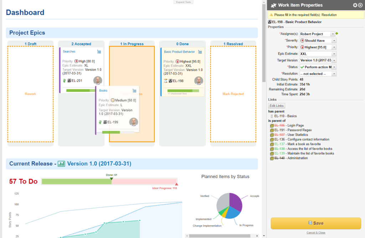Viewport: 365px width, 238px height.
Task: Click the assignee avatar on the EL-198 card
Action: point(199,81)
